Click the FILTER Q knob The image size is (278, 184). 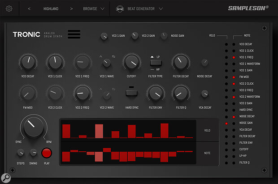click(x=181, y=93)
